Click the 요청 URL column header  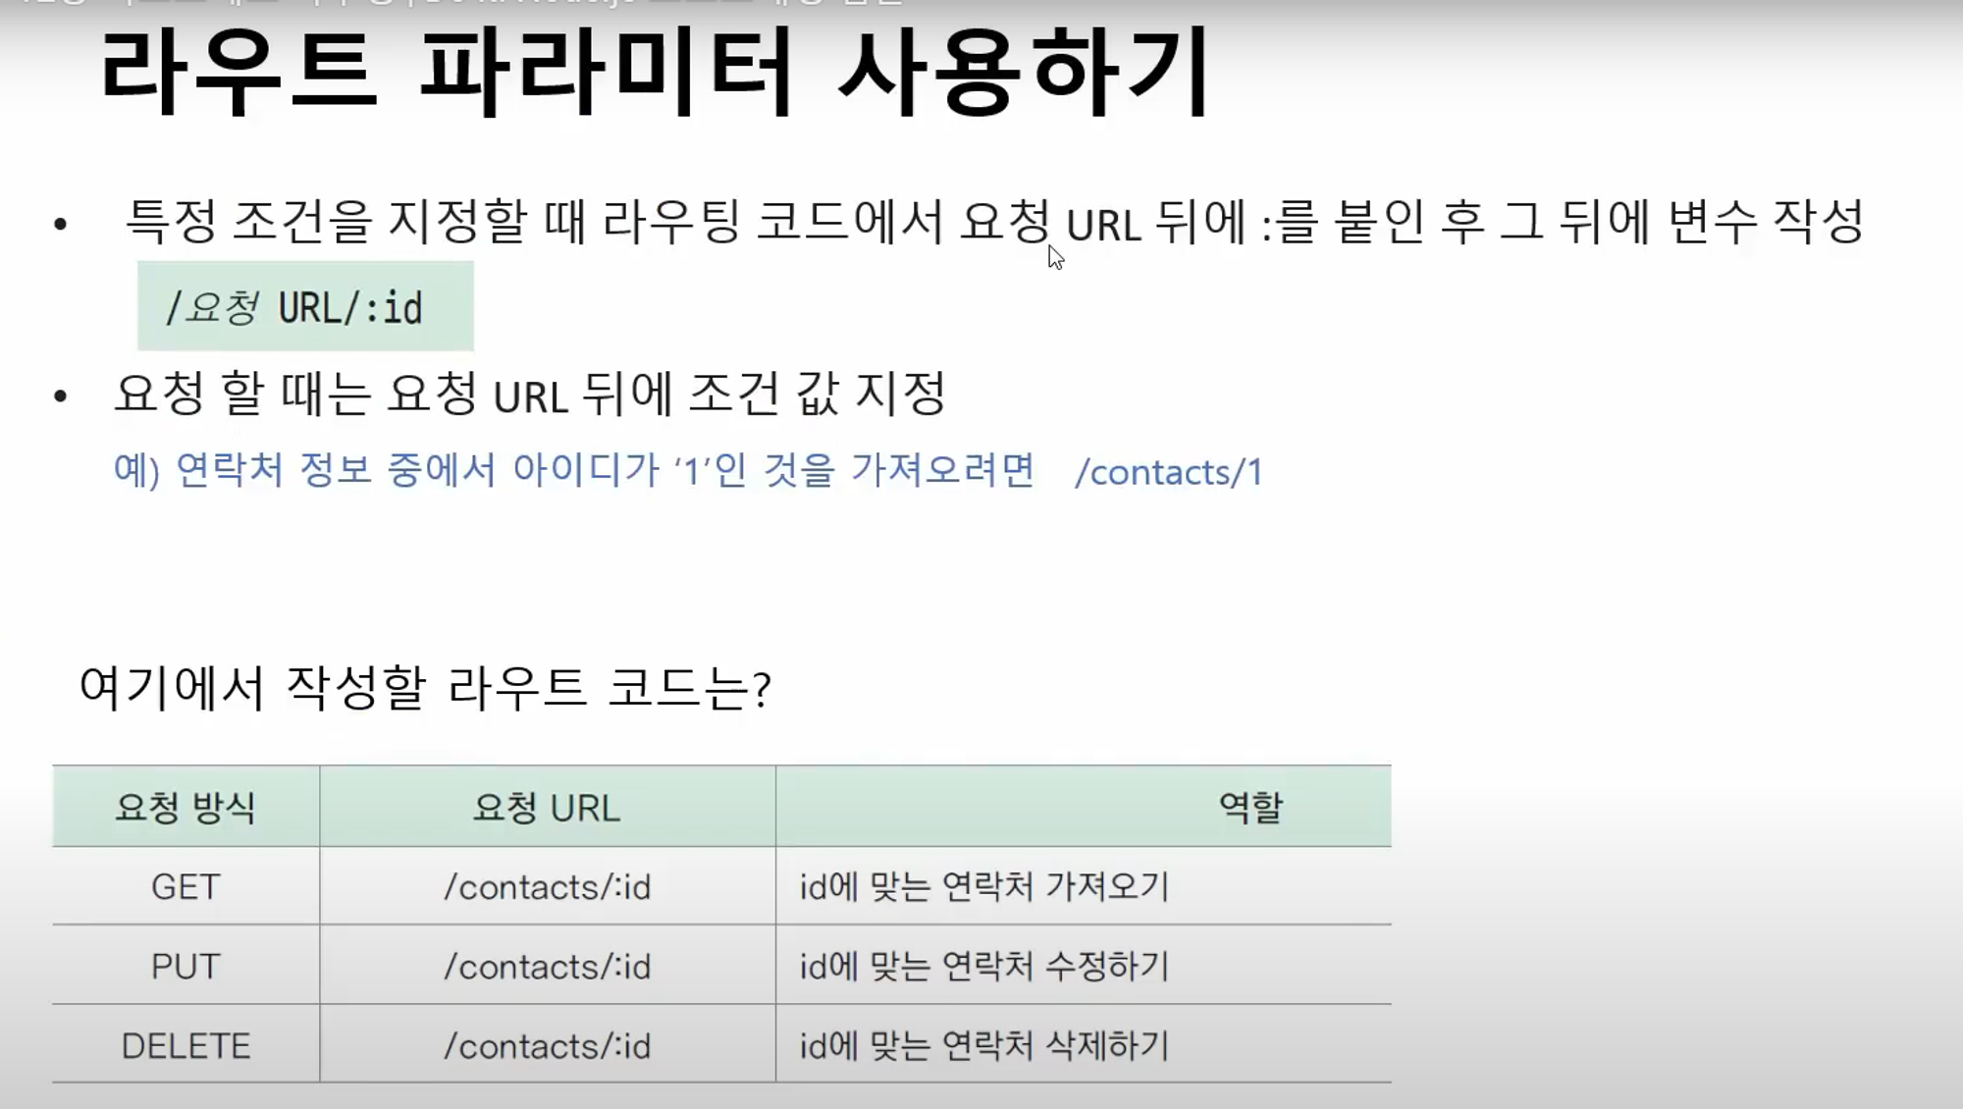pos(547,808)
